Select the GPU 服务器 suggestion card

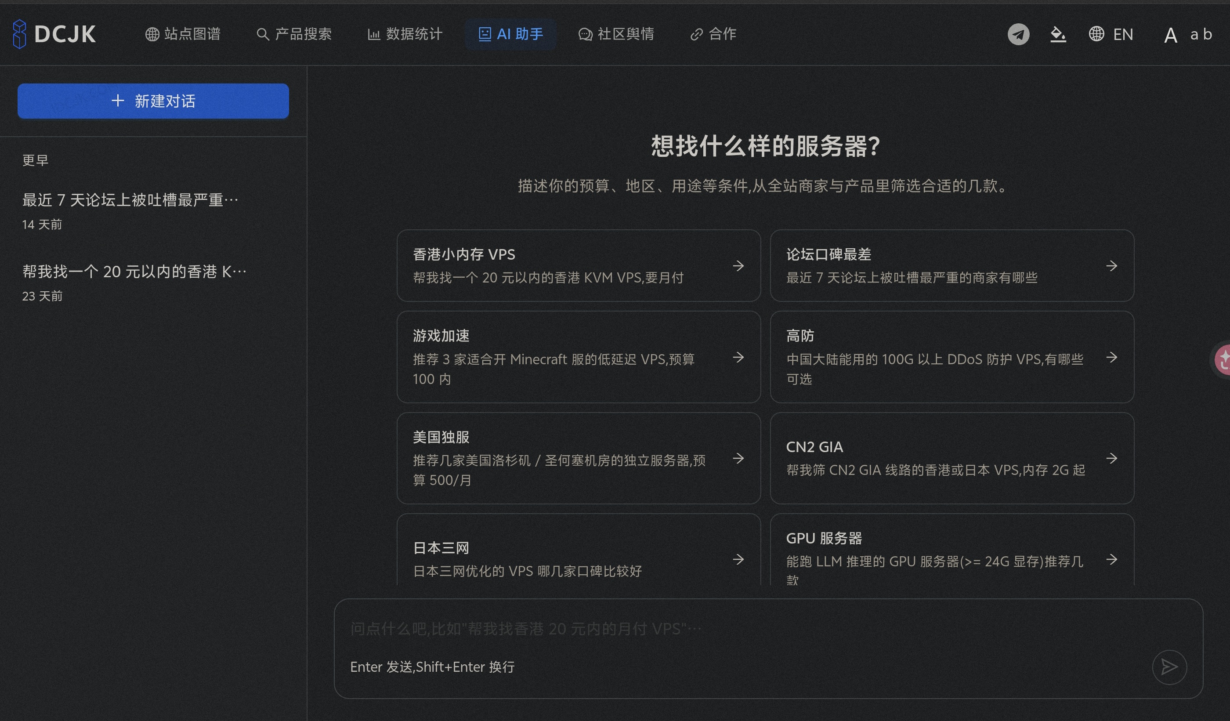click(952, 550)
